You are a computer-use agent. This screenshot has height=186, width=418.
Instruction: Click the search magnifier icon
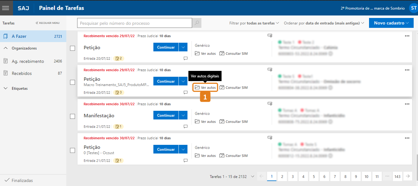[x=197, y=23]
